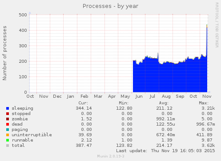The width and height of the screenshot is (221, 161).
Task: Select the 'dead' legend label
Action: click(17, 124)
